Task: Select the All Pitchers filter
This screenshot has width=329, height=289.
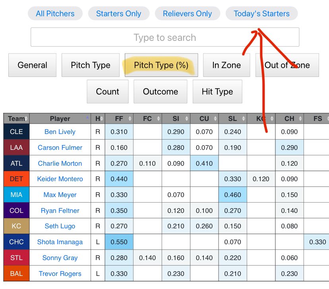Action: click(x=55, y=13)
